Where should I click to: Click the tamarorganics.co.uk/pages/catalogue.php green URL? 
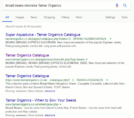point(57,39)
